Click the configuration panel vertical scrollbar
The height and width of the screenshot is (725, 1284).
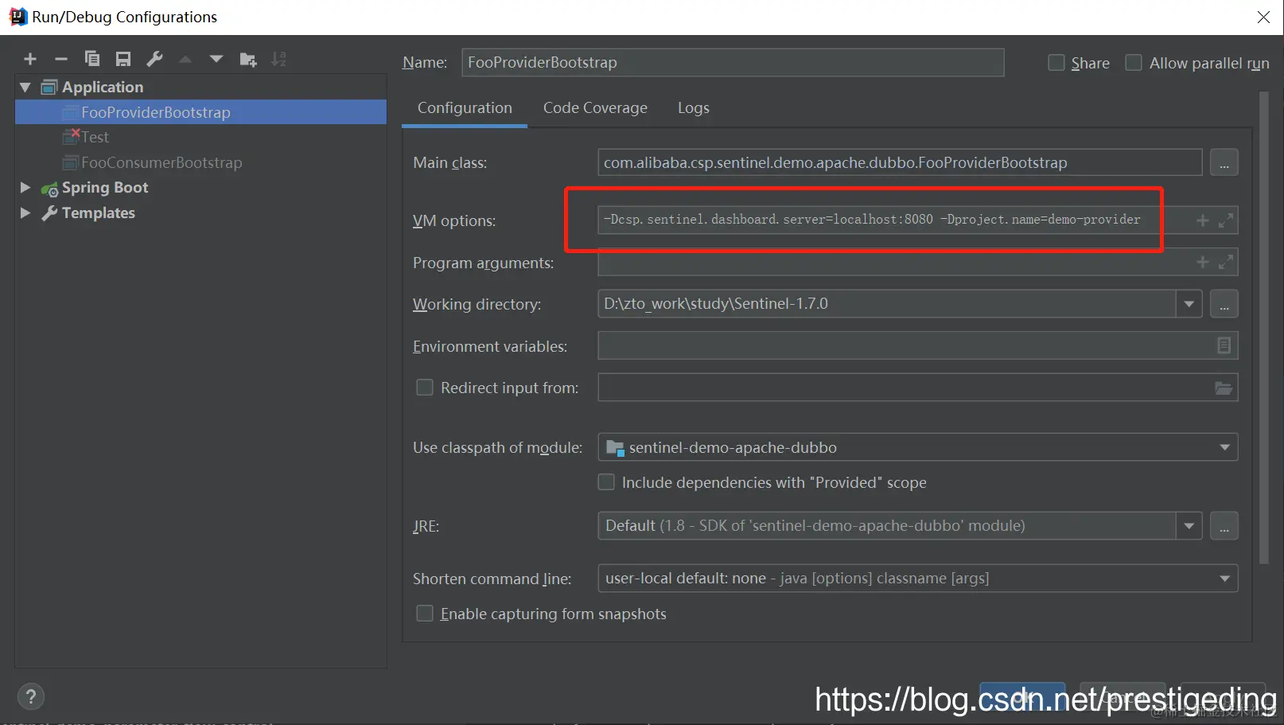pos(1263,328)
